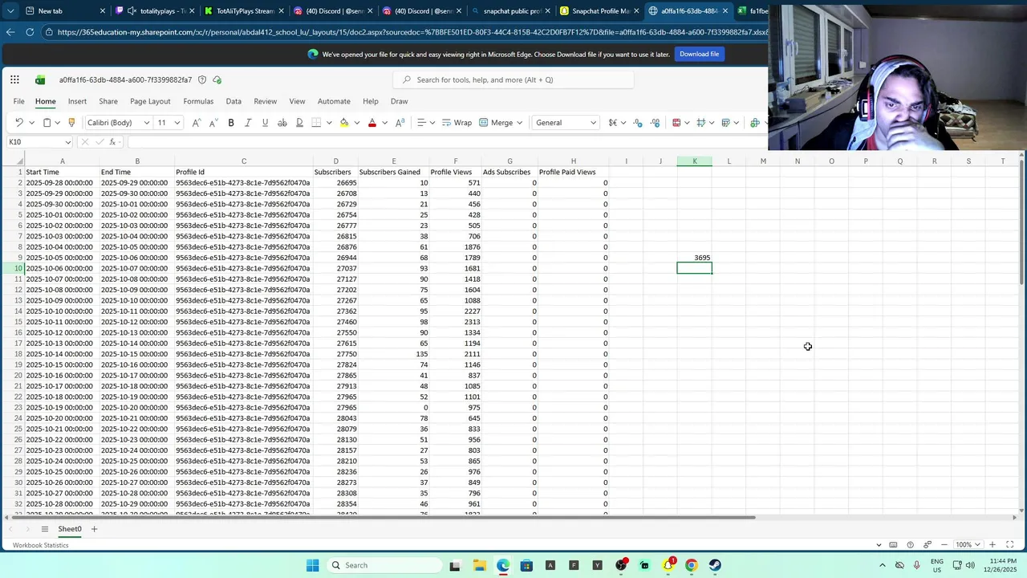Click the currency format icon
This screenshot has height=578, width=1027.
click(x=613, y=123)
